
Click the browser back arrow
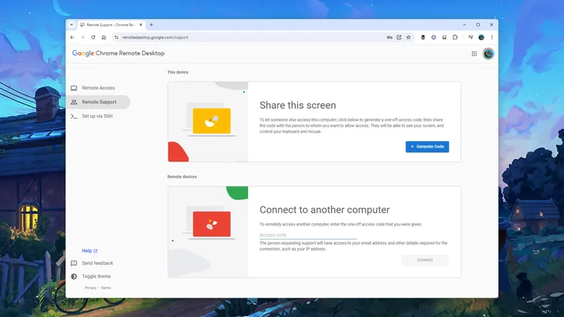pos(72,37)
